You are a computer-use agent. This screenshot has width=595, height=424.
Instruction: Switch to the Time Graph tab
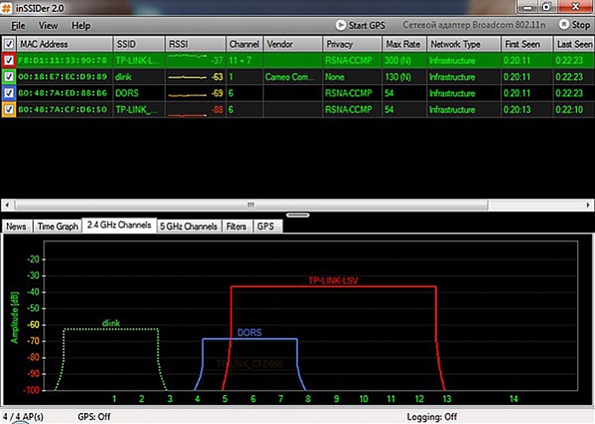pyautogui.click(x=58, y=226)
